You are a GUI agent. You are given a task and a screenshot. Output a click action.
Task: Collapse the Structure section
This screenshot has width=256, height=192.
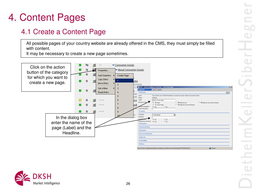pyautogui.click(x=139, y=92)
